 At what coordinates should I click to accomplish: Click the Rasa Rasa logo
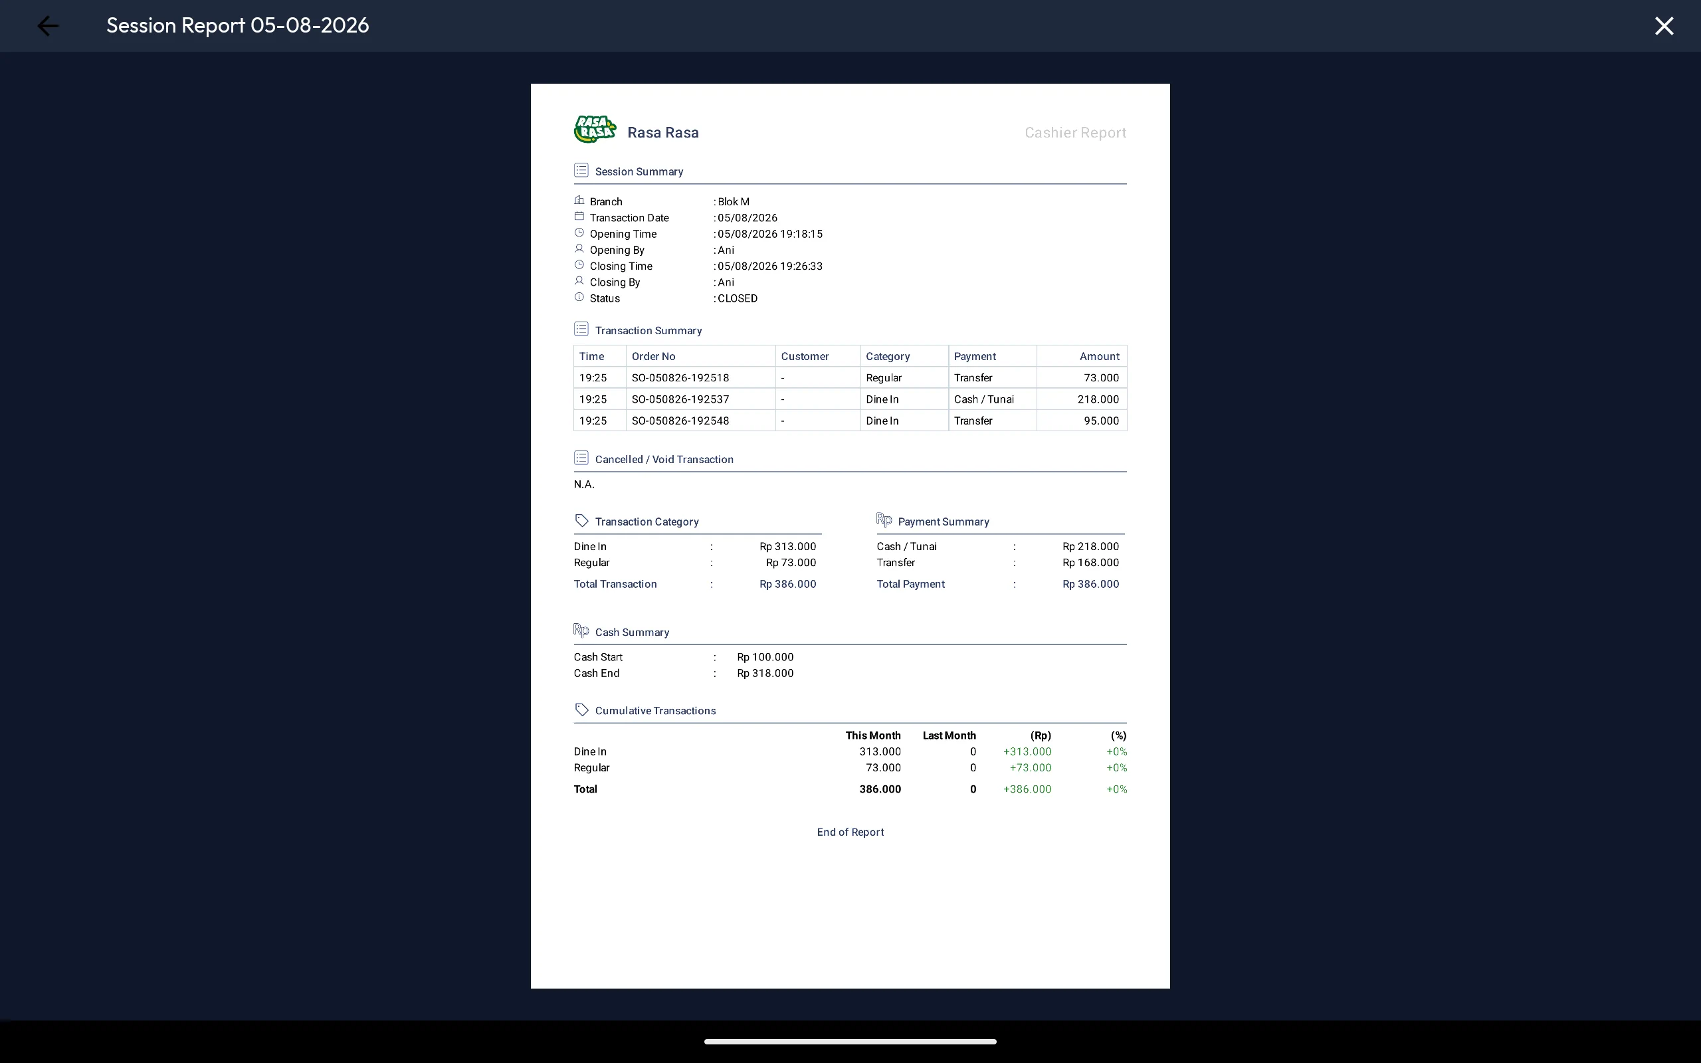click(595, 130)
